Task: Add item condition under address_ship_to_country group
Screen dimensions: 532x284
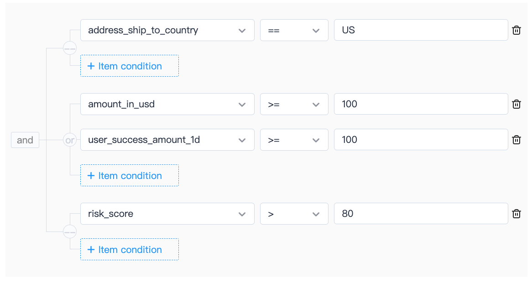Action: tap(130, 66)
